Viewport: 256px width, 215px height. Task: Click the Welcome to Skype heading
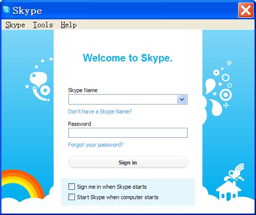tap(128, 58)
